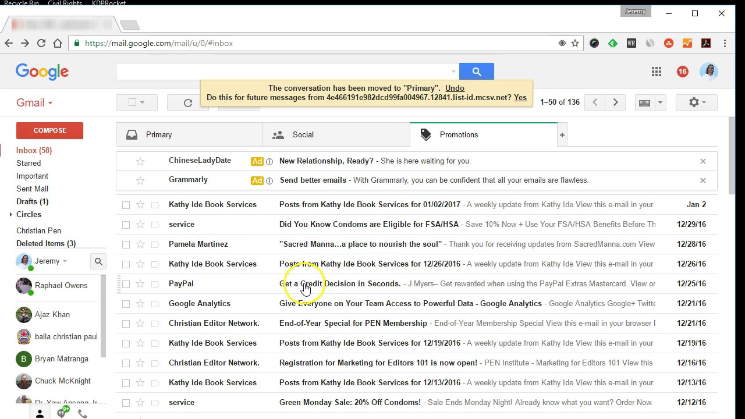Image resolution: width=745 pixels, height=419 pixels.
Task: Check the Google Analytics email box
Action: point(126,304)
